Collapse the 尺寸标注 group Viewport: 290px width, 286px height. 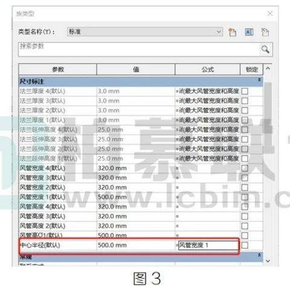pos(259,80)
